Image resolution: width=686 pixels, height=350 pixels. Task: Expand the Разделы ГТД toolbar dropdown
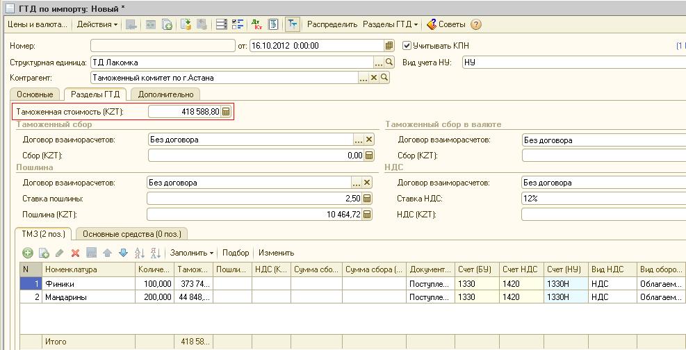point(391,24)
